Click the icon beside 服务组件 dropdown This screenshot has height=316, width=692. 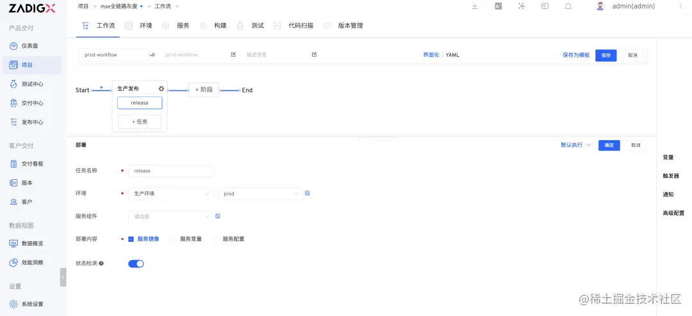(218, 216)
